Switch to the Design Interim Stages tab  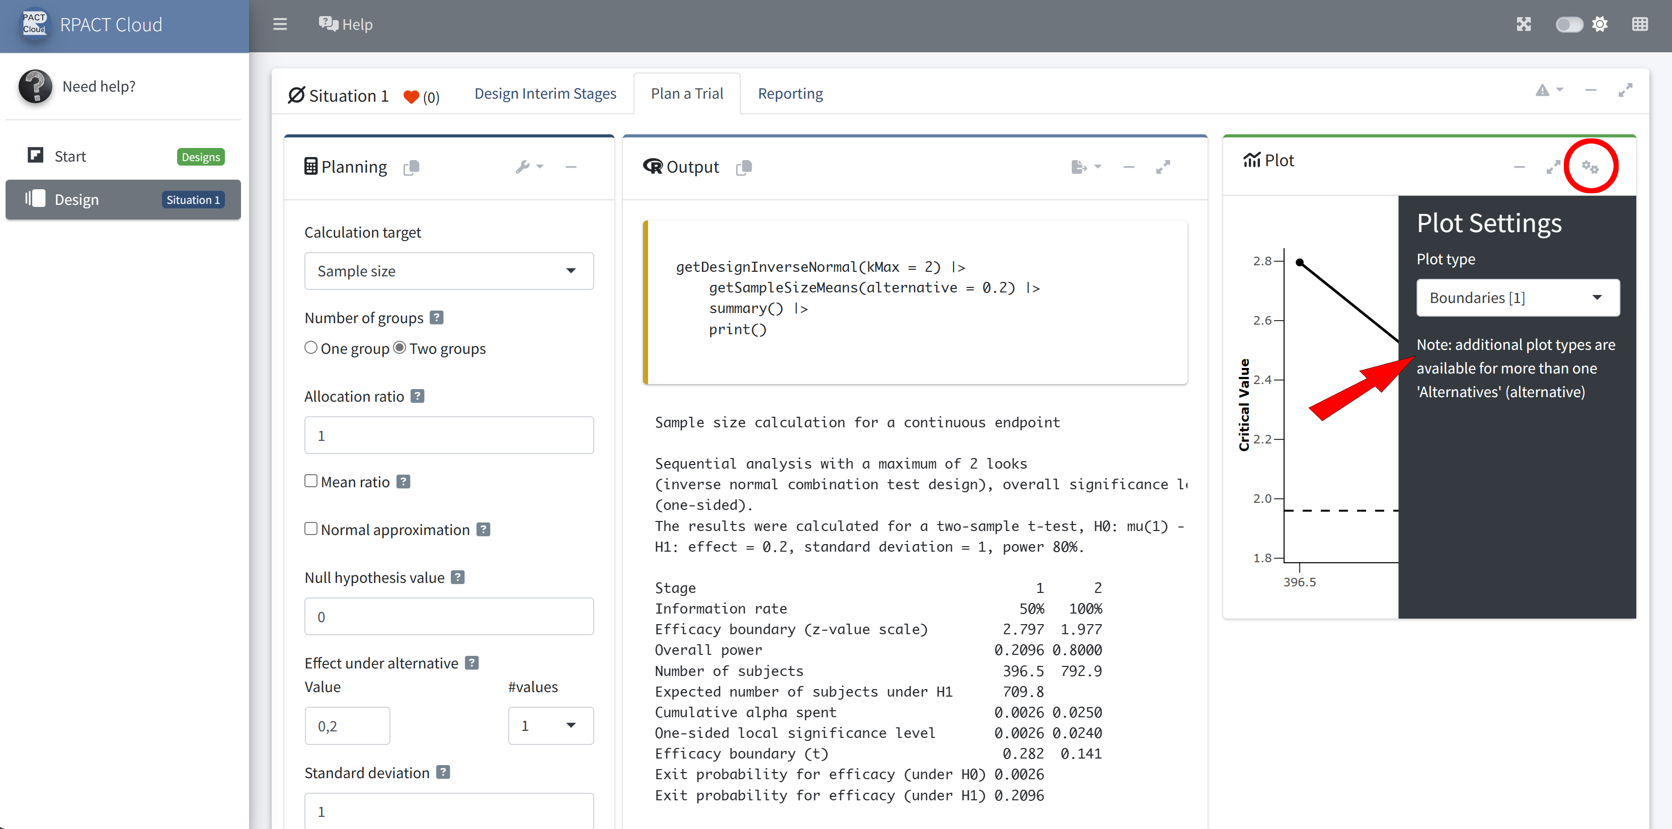(x=545, y=94)
